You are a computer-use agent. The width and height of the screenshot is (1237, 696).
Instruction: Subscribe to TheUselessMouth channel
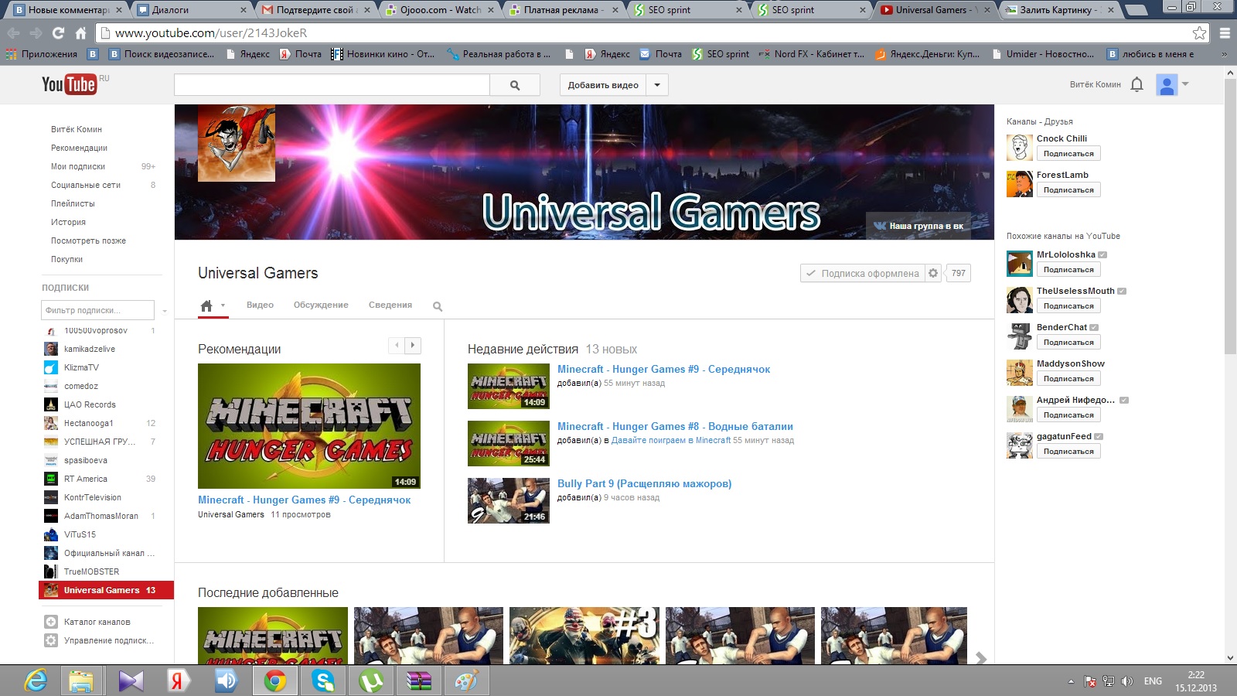point(1068,306)
